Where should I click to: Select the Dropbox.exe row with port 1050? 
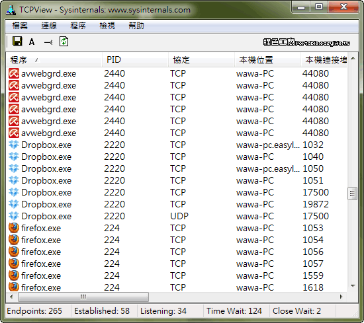[x=177, y=168]
